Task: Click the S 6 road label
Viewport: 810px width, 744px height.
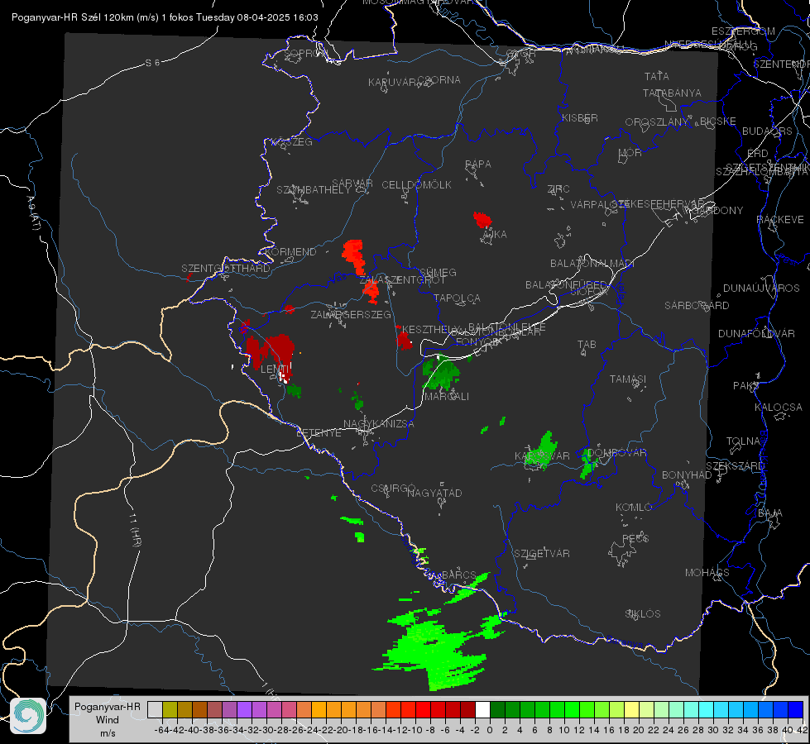Action: click(152, 63)
